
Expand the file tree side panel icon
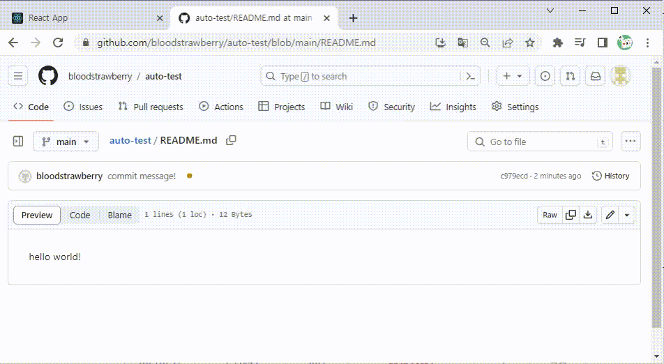click(x=18, y=141)
